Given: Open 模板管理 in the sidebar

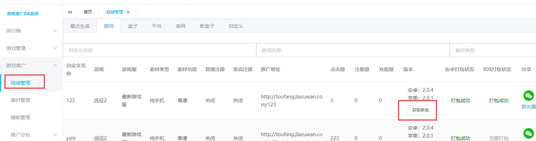Looking at the screenshot, I should point(21,117).
